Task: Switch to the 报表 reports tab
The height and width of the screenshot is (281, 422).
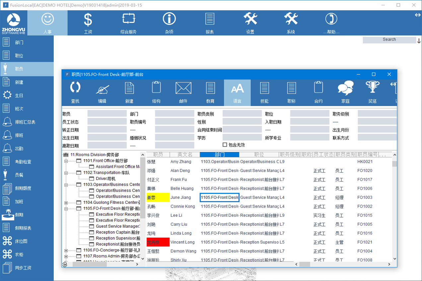Action: click(x=210, y=23)
